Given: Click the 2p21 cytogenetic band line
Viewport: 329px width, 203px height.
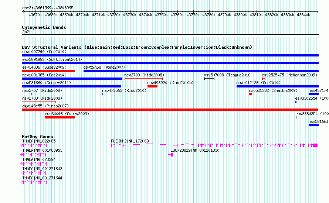Looking at the screenshot, I should [170, 36].
